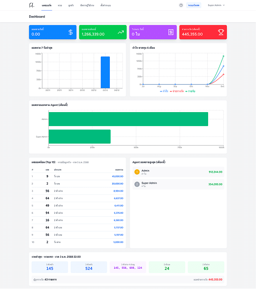Click the gold rank 1 badge for Admin
The width and height of the screenshot is (256, 289).
(137, 172)
